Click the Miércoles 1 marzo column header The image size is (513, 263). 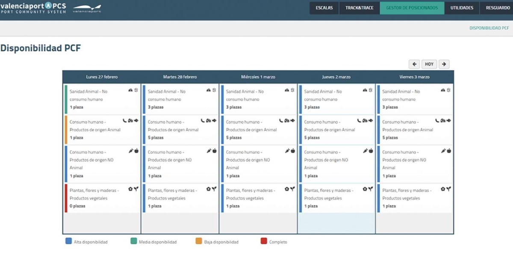click(258, 77)
